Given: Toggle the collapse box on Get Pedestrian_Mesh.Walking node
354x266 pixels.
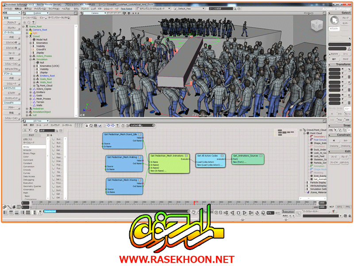Looking at the screenshot, I should click(x=140, y=157).
